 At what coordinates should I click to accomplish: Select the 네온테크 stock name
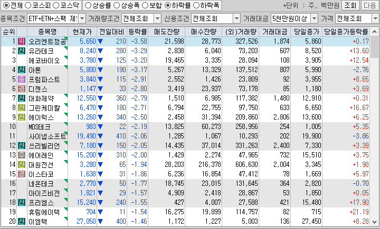[x=41, y=184]
